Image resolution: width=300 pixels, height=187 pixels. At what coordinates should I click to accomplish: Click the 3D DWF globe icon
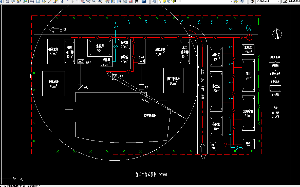tap(25, 1)
